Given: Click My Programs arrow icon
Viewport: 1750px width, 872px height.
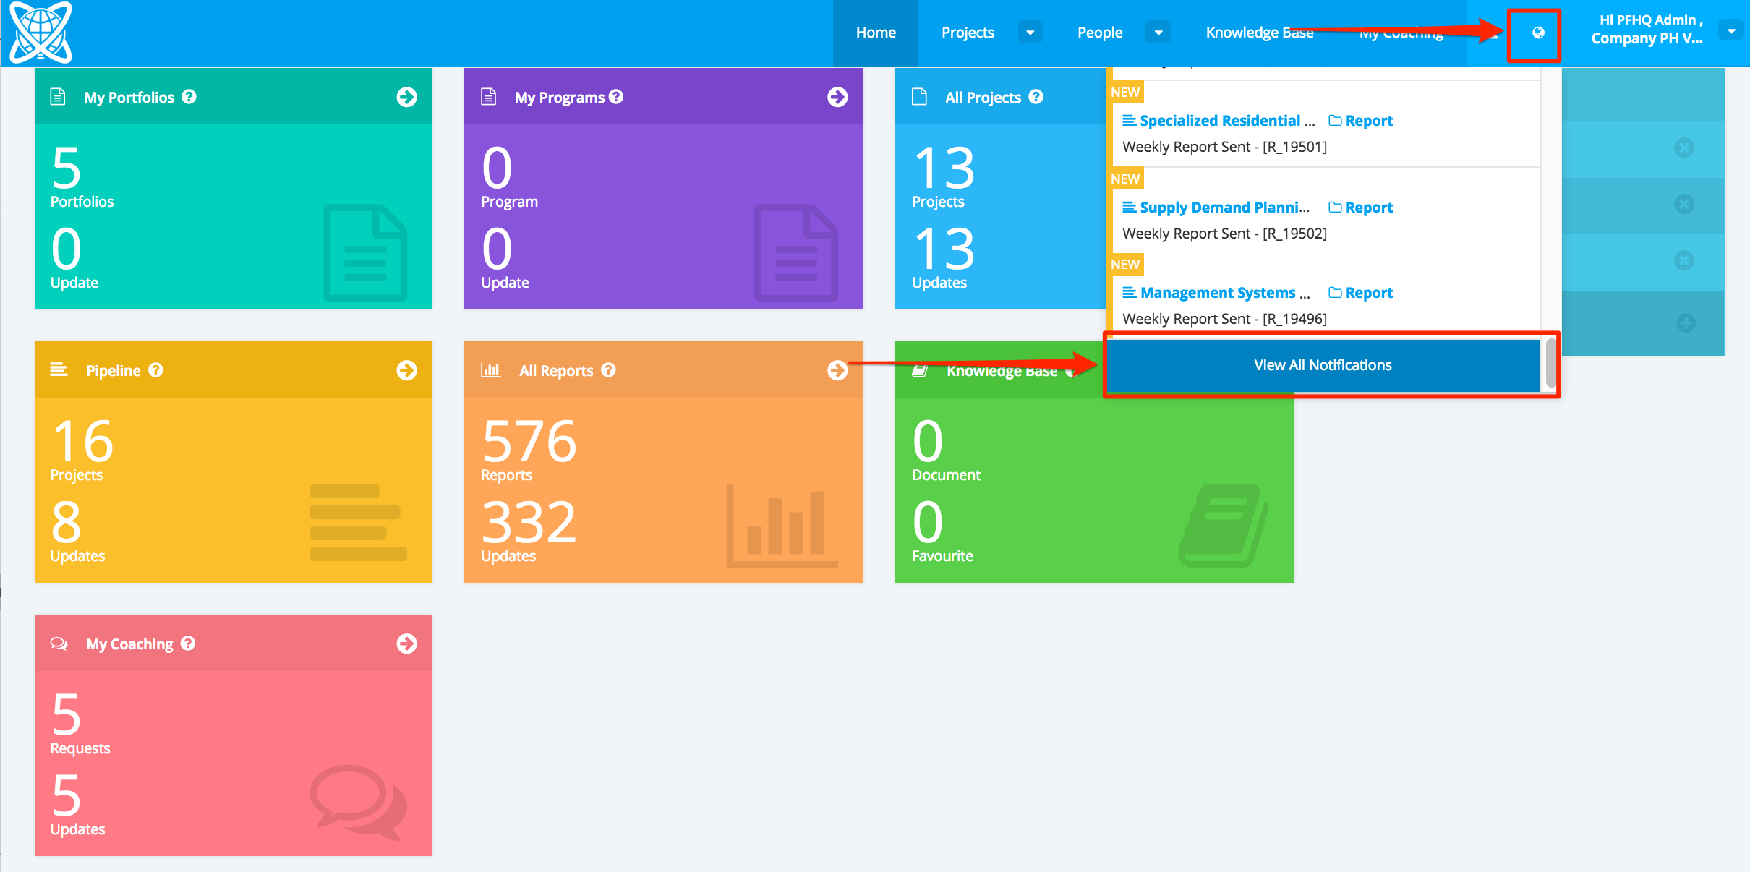Looking at the screenshot, I should (x=837, y=97).
